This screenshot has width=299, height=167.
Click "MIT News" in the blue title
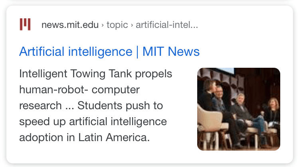pos(171,51)
